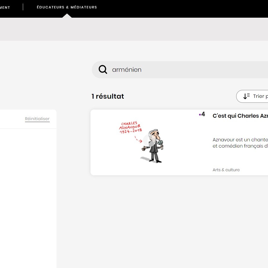The height and width of the screenshot is (268, 268).
Task: Click empty space right of arménien in search bar
Action: click(205, 70)
